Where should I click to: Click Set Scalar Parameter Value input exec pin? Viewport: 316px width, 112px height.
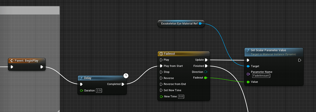click(248, 60)
